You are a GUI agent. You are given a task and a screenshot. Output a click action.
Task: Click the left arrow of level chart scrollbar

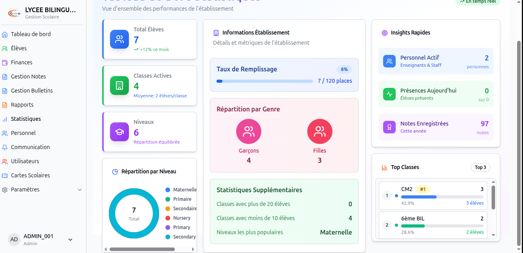tap(106, 249)
